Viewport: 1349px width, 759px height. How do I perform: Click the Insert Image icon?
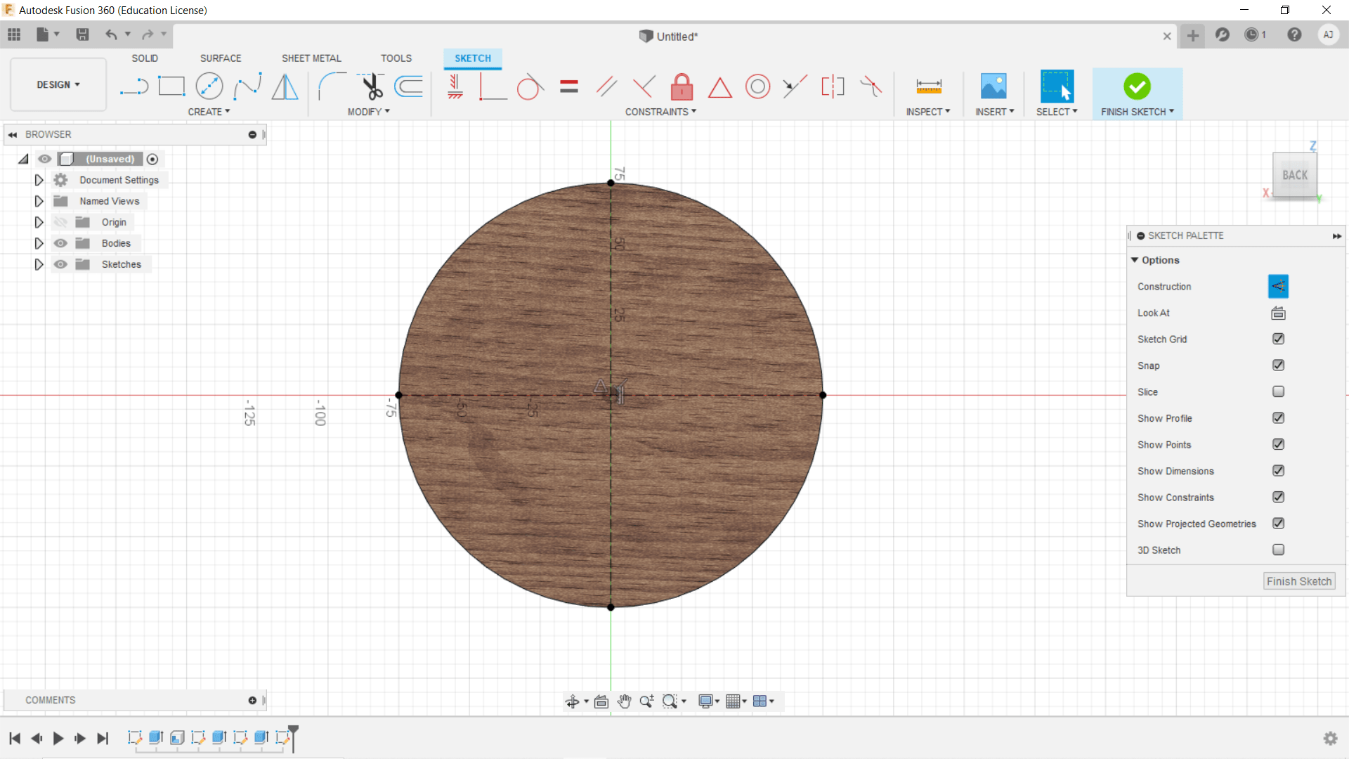coord(993,86)
